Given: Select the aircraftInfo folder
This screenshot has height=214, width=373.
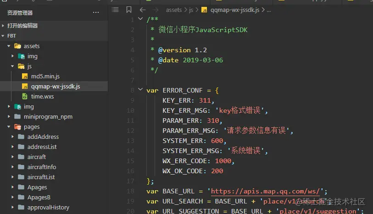Looking at the screenshot, I should click(x=42, y=167).
